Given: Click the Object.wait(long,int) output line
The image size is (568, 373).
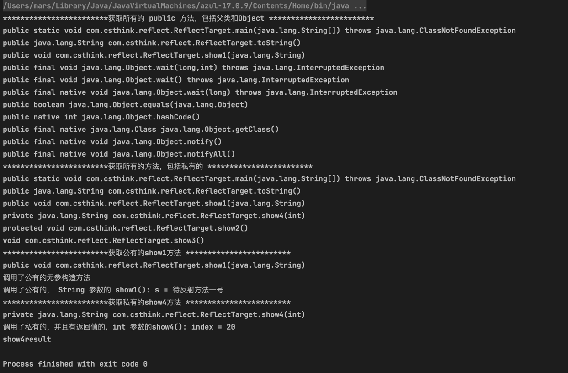Looking at the screenshot, I should 193,68.
